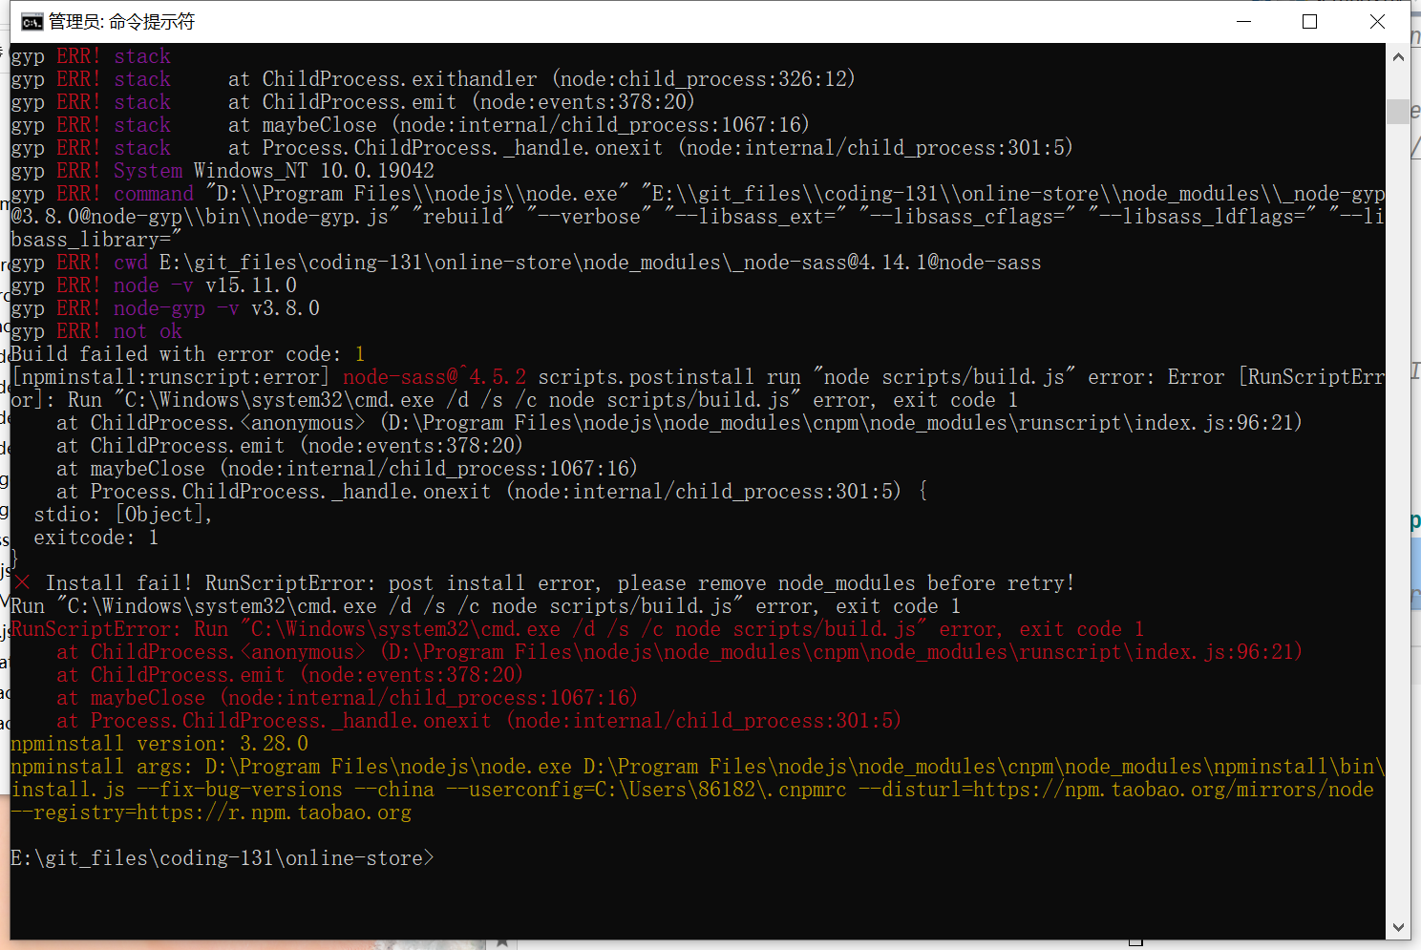Open the cmd system menu icon in title bar
Viewport: 1421px width, 950px height.
click(x=32, y=22)
